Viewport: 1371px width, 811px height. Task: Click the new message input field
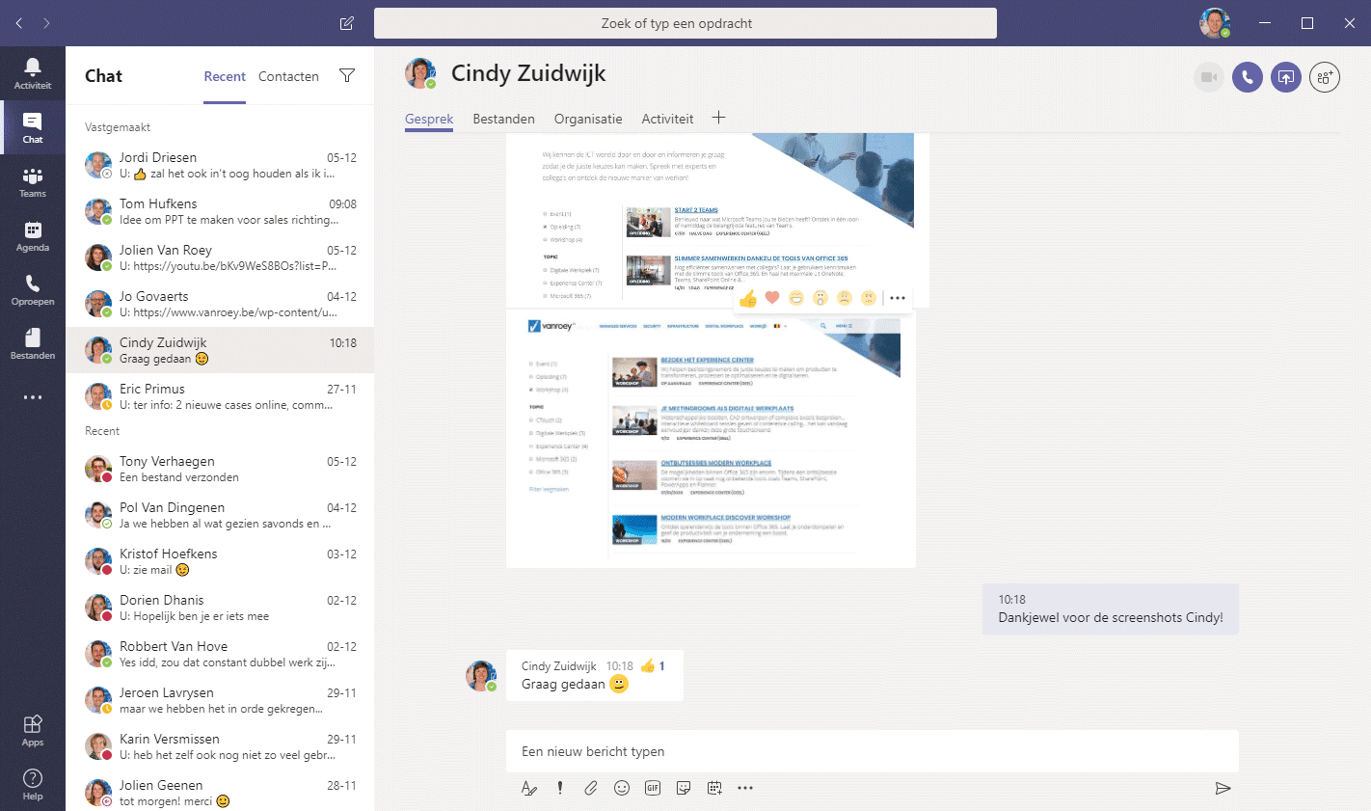(x=873, y=751)
